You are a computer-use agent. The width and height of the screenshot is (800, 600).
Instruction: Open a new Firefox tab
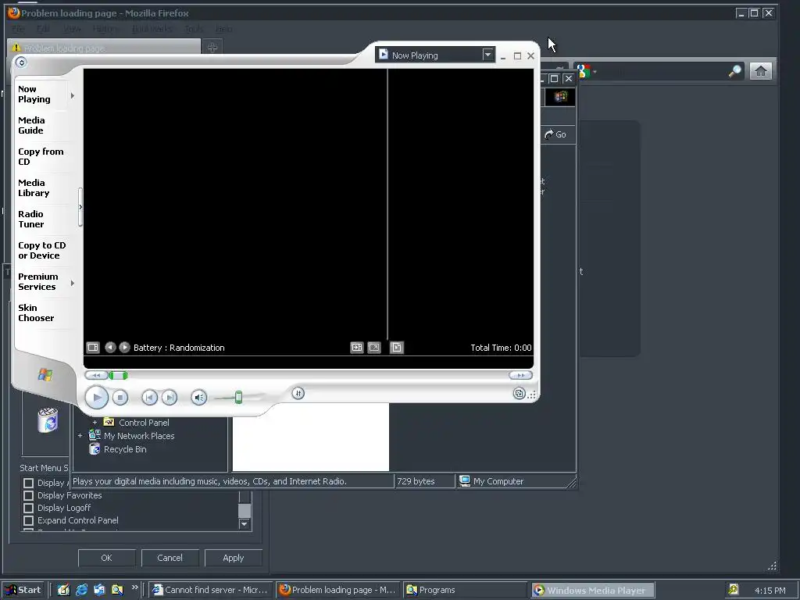click(212, 48)
